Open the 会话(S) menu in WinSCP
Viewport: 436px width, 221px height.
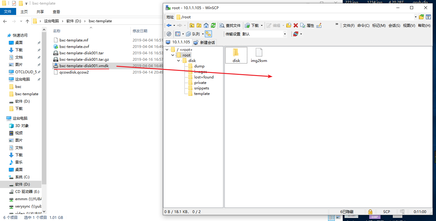(x=394, y=26)
